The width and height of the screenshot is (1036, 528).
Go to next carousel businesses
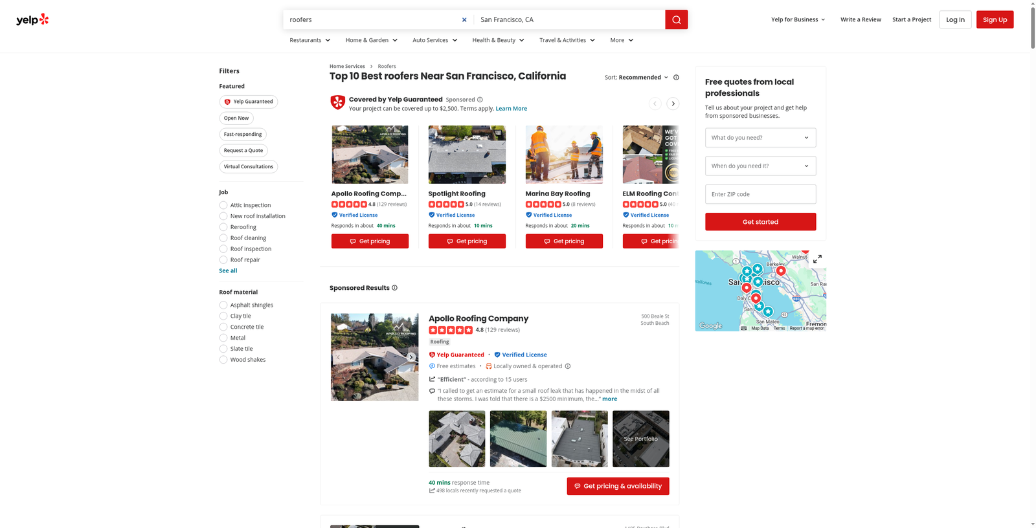(673, 104)
